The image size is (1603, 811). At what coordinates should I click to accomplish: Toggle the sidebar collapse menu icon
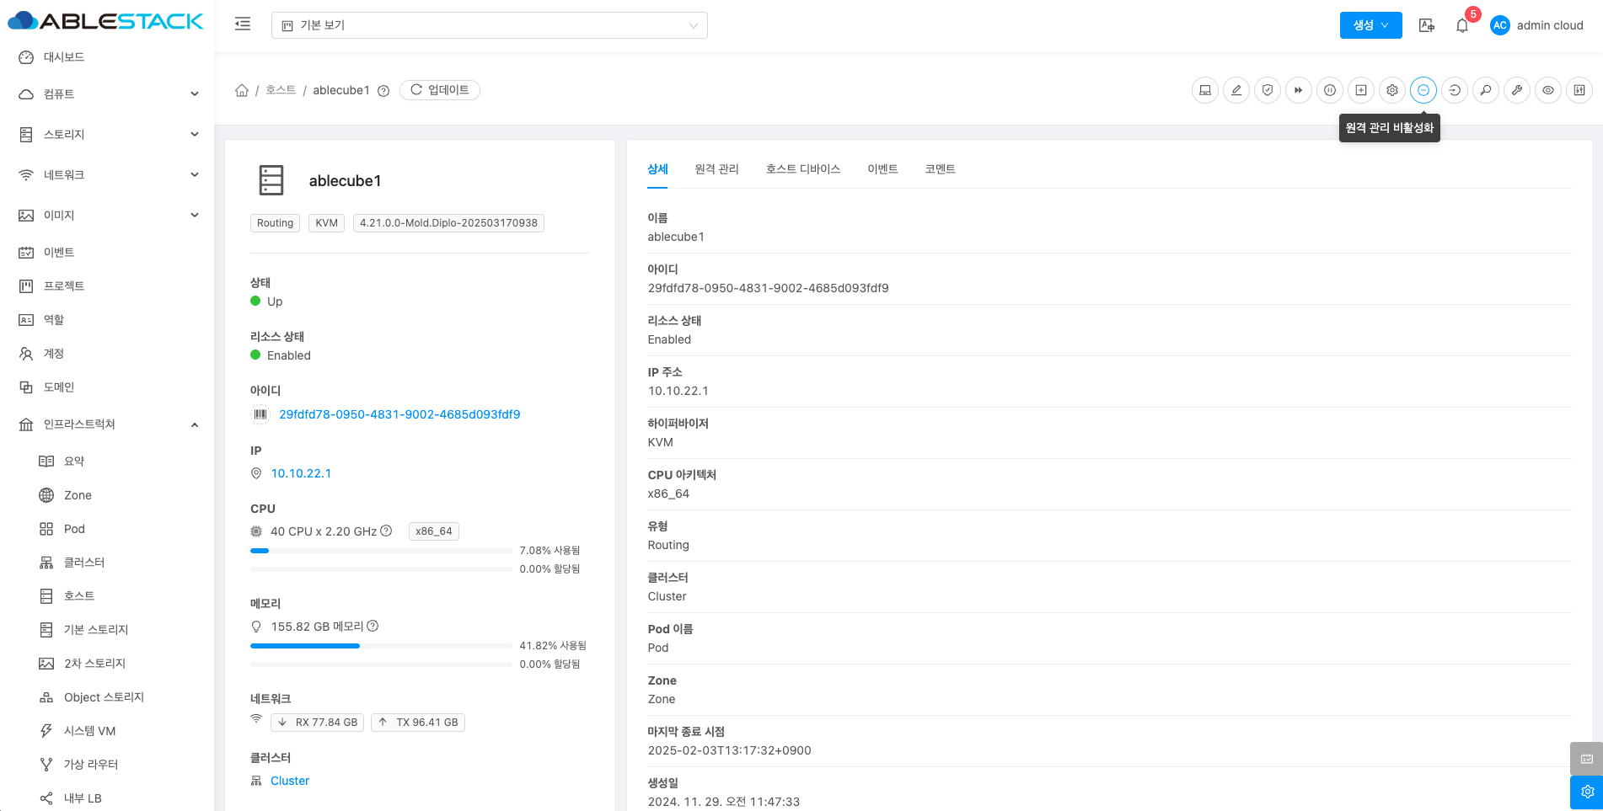[x=243, y=24]
